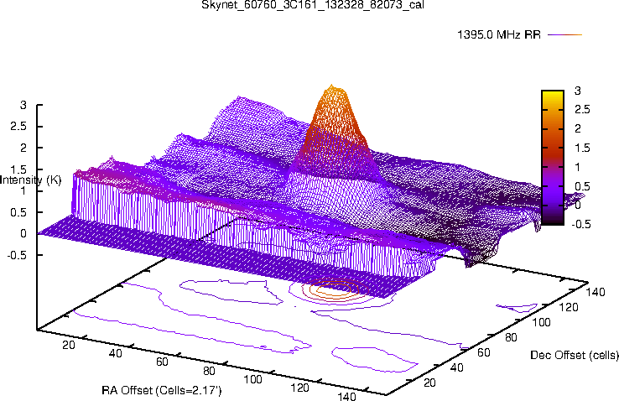The image size is (619, 401).
Task: Select RA Offset tick 100
Action: 252,380
